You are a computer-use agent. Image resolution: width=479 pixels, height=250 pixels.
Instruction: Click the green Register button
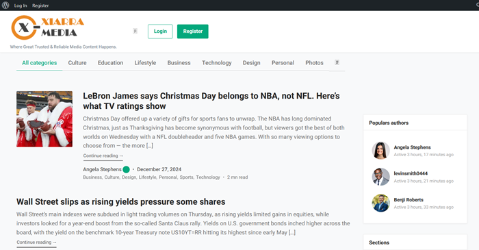click(x=193, y=32)
